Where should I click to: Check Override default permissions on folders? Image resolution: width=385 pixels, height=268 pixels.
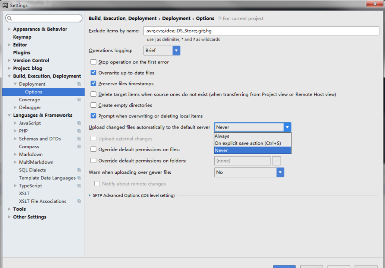[x=93, y=161]
